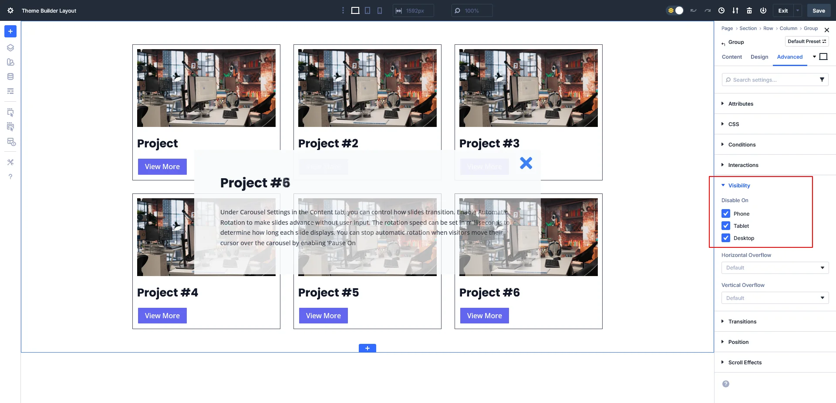The image size is (836, 403).
Task: Switch to phone view icon
Action: click(380, 10)
